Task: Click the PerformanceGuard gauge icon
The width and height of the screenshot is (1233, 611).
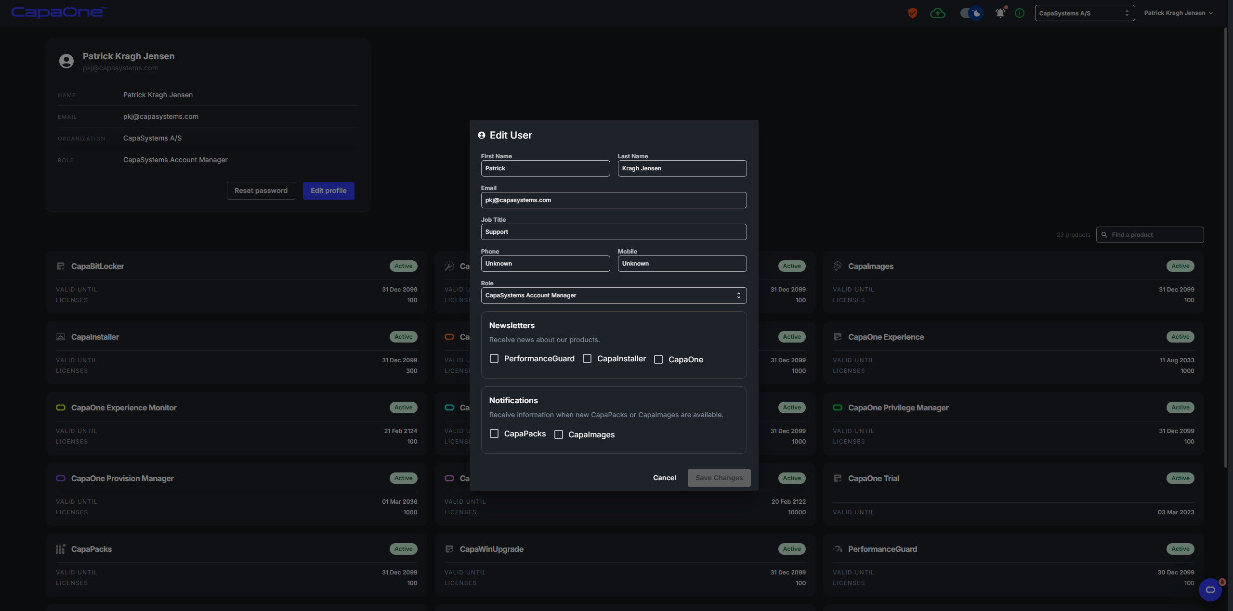Action: pos(838,549)
